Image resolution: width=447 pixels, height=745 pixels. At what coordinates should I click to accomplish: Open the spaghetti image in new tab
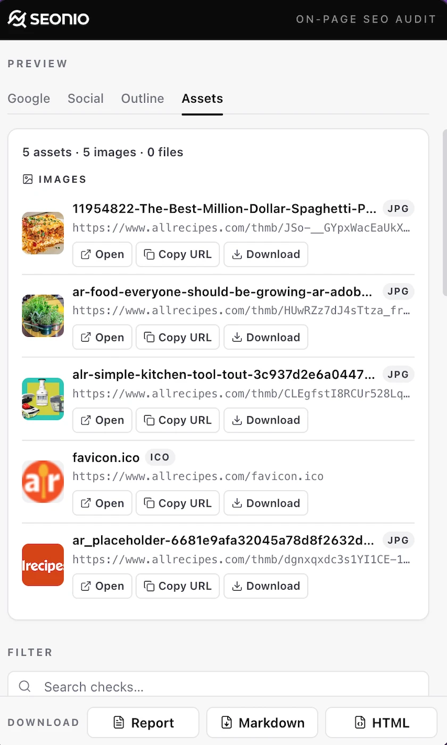[x=102, y=254]
